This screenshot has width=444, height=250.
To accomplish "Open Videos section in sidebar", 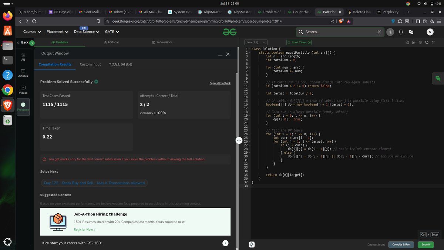I will [23, 90].
